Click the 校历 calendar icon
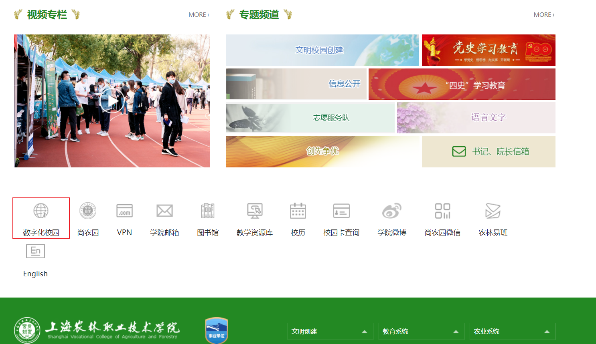This screenshot has width=596, height=344. pos(298,211)
